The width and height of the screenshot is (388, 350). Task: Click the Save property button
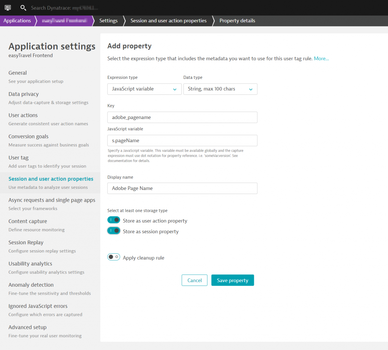tap(232, 280)
